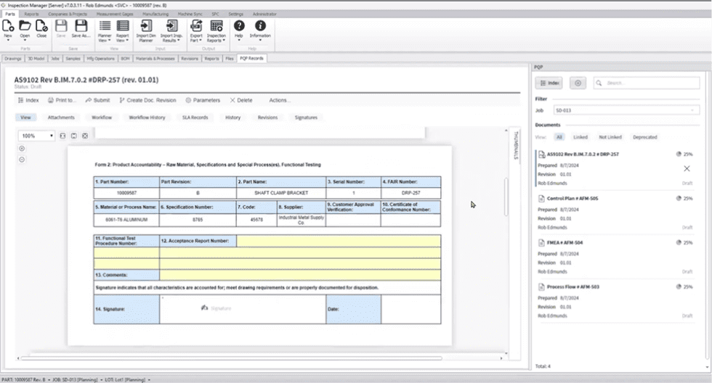Viewport: 712px width, 383px height.
Task: Click the New part icon
Action: click(8, 27)
